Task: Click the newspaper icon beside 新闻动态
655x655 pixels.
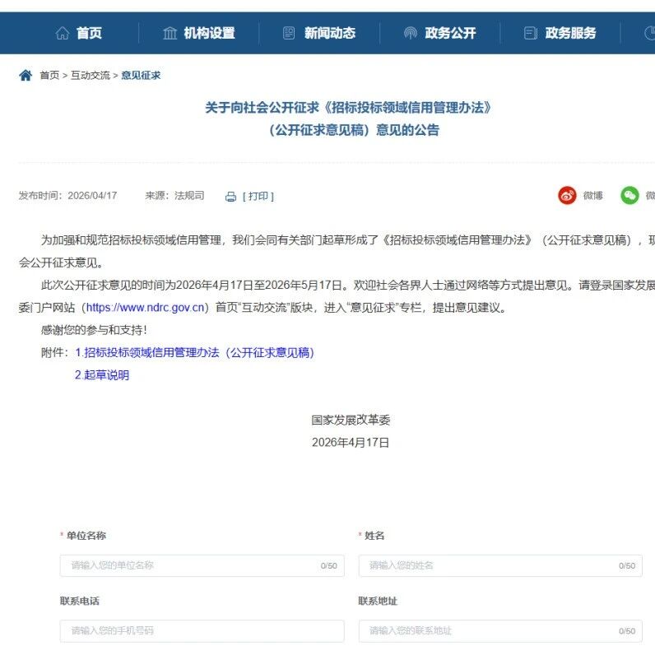Action: click(x=289, y=33)
